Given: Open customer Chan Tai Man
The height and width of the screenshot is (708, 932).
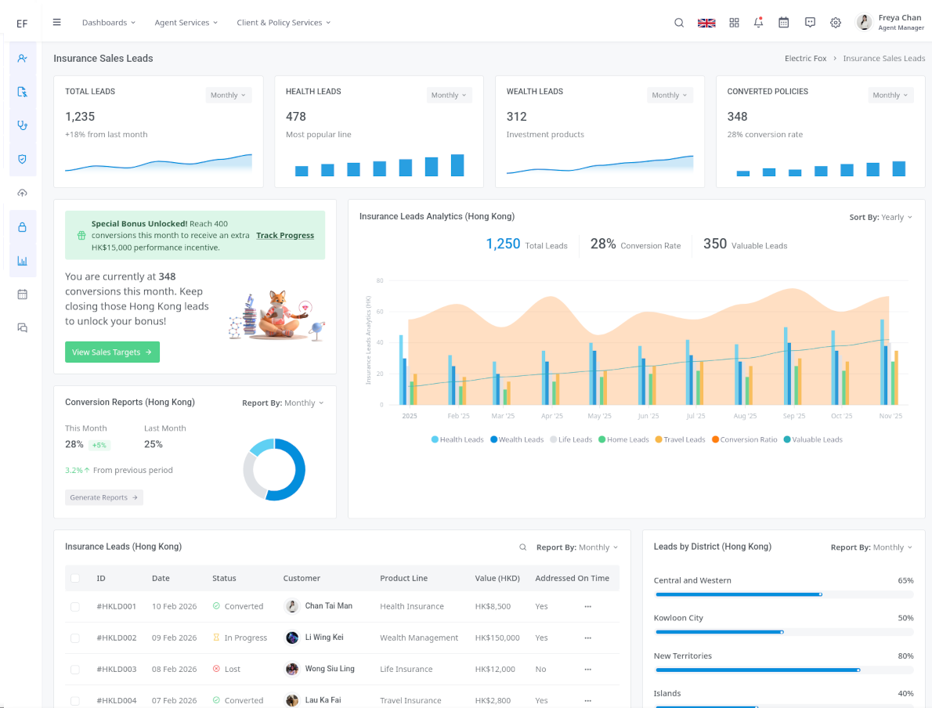Looking at the screenshot, I should (x=328, y=605).
